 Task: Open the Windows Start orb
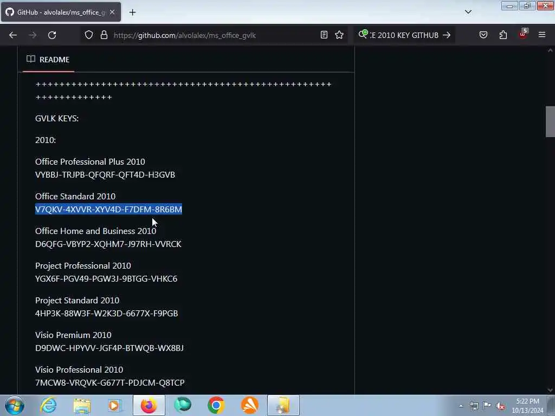(15, 405)
